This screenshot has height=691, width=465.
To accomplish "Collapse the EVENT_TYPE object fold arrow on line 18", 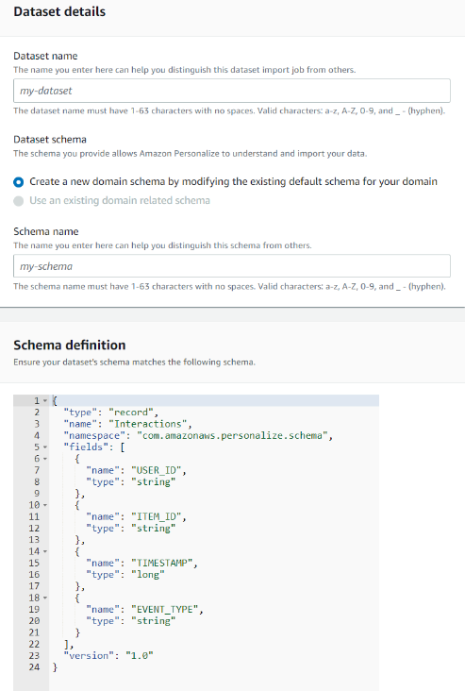I will [x=45, y=598].
